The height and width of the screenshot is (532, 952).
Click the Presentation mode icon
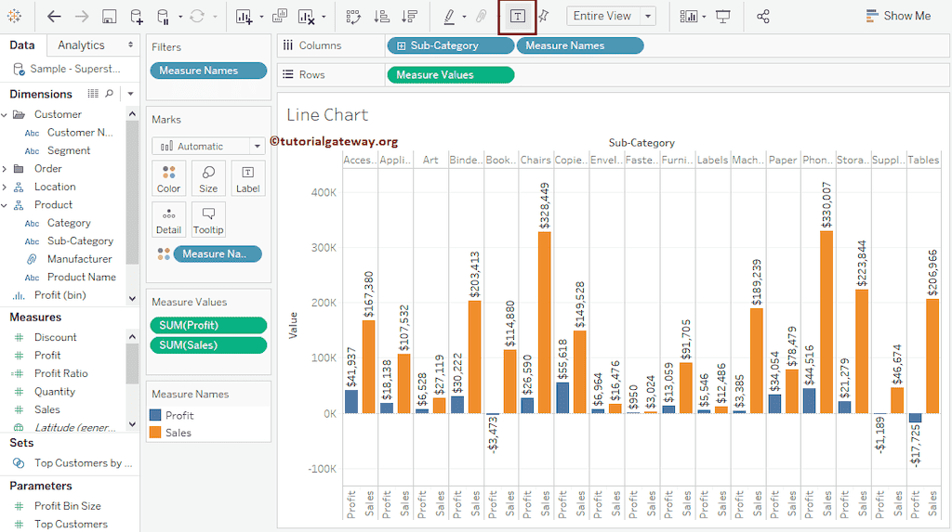tap(722, 16)
